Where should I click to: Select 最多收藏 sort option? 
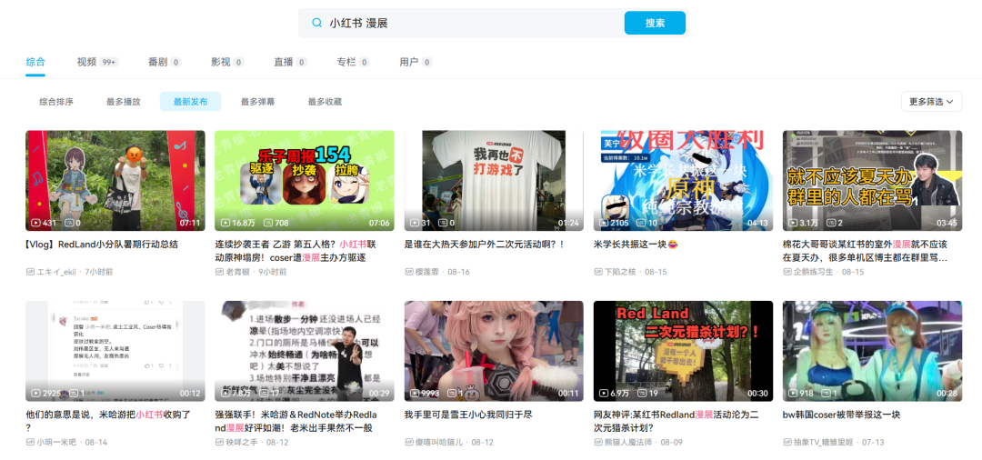[x=325, y=102]
